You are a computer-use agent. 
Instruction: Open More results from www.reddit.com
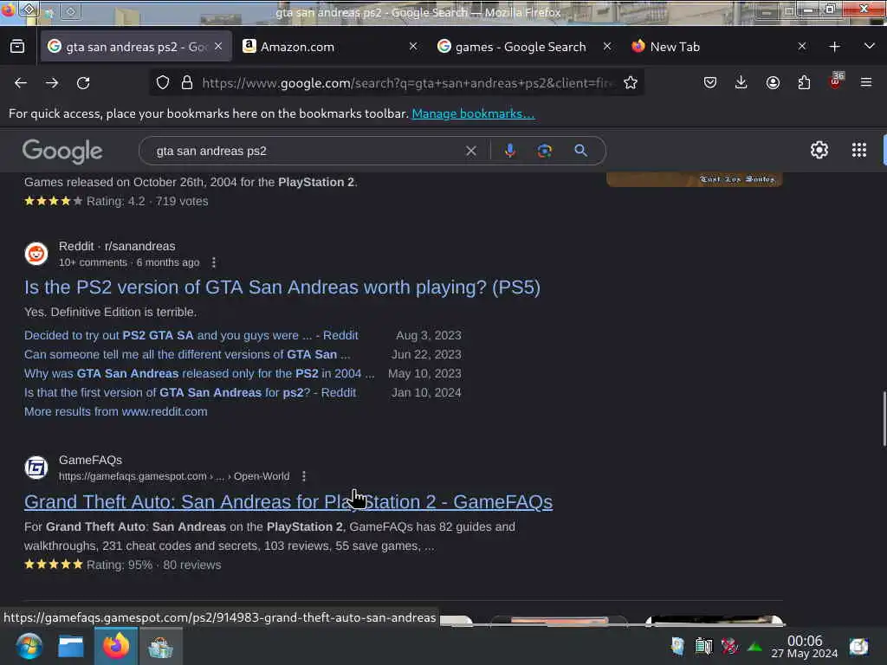[x=116, y=411]
